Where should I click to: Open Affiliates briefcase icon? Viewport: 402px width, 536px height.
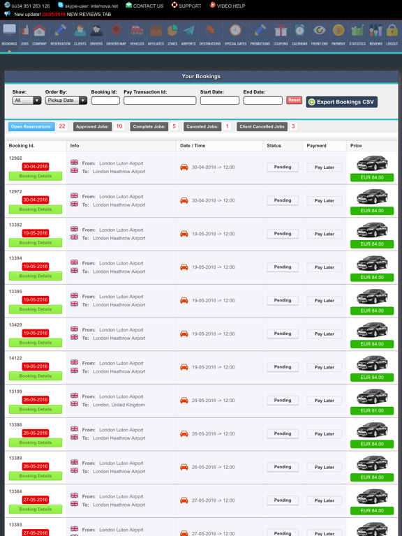pyautogui.click(x=156, y=31)
